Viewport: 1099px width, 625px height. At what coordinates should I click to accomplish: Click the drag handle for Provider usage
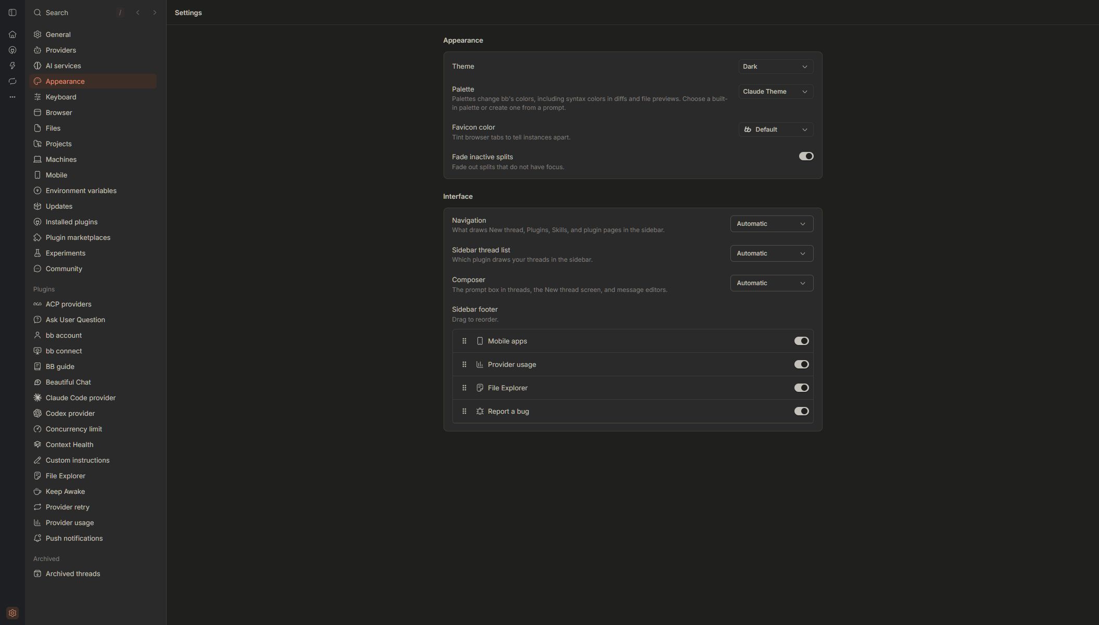pos(464,365)
